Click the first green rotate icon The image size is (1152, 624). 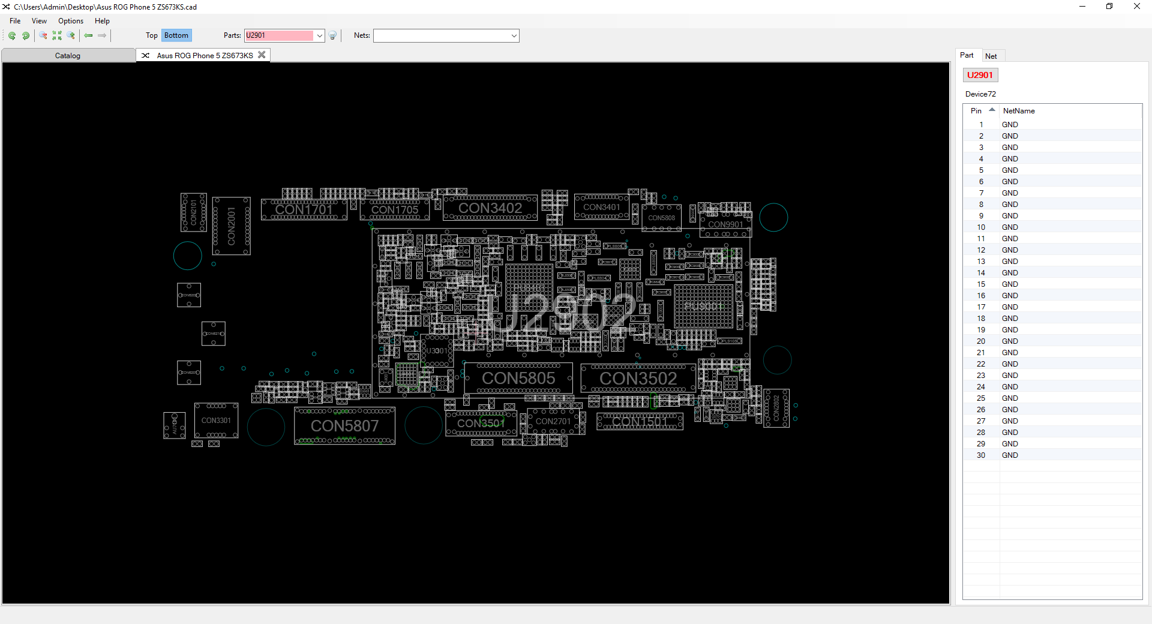click(x=12, y=36)
